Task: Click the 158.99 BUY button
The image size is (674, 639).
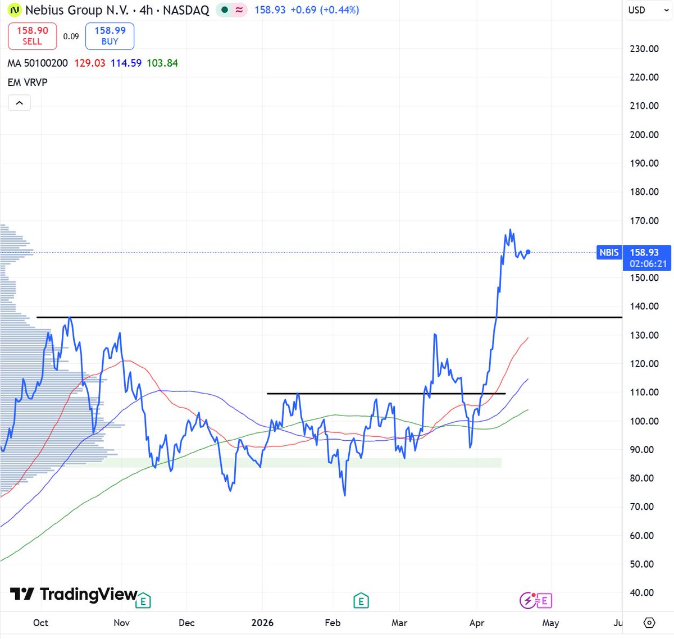Action: click(110, 36)
